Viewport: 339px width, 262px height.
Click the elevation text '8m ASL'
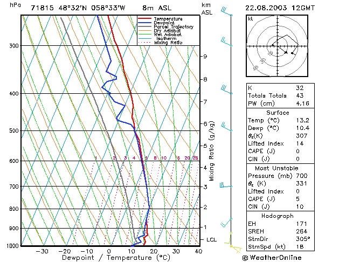pyautogui.click(x=157, y=8)
